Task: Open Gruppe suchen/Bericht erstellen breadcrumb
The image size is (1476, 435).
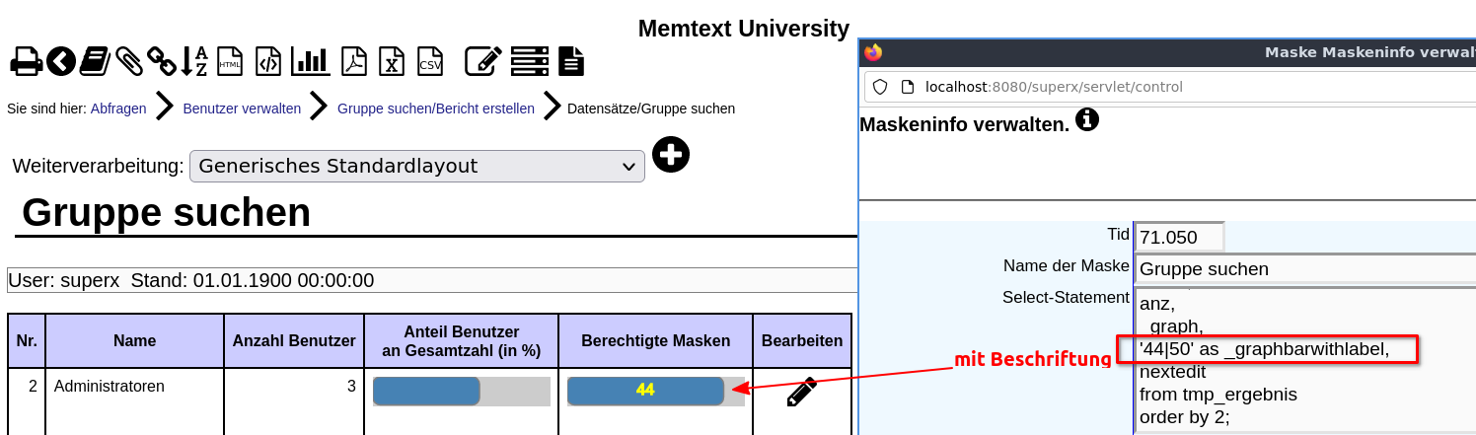Action: pos(436,109)
